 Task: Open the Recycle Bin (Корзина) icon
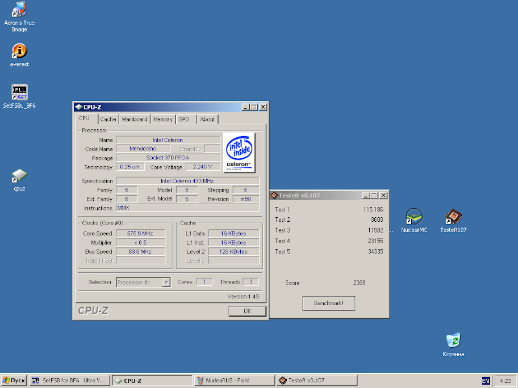click(453, 340)
